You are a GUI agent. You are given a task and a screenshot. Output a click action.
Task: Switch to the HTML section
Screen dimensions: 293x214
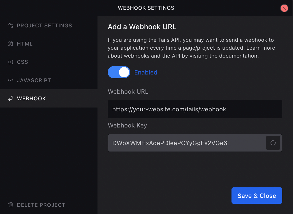(25, 44)
